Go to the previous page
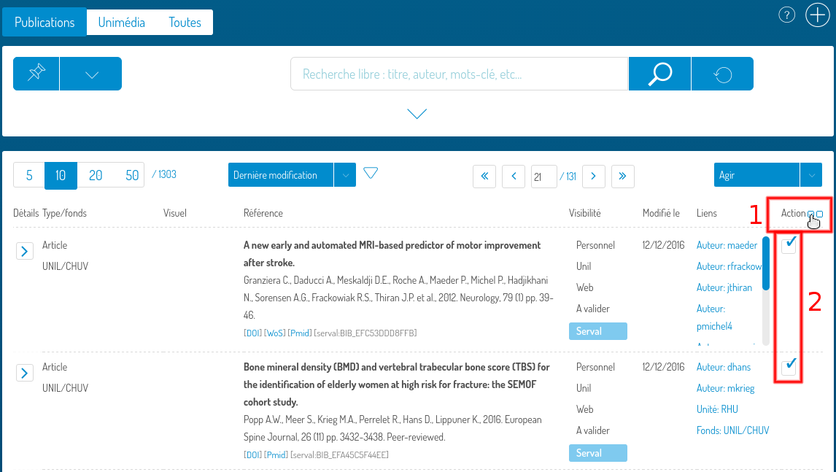This screenshot has height=472, width=836. coord(514,176)
